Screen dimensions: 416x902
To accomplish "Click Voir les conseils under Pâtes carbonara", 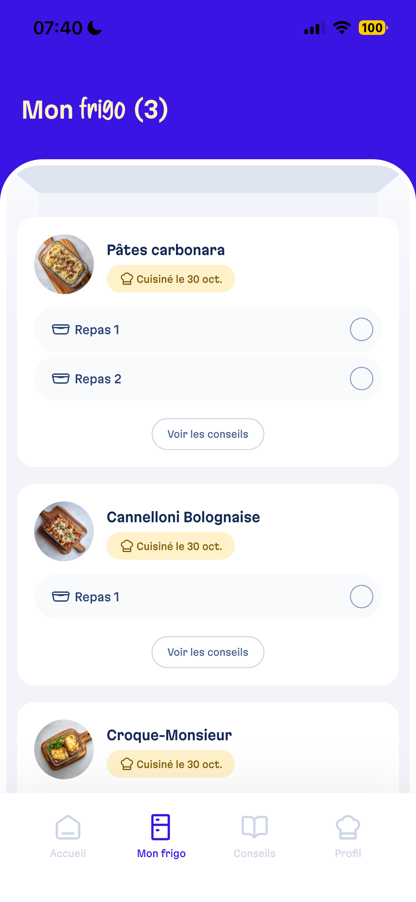I will click(x=208, y=434).
